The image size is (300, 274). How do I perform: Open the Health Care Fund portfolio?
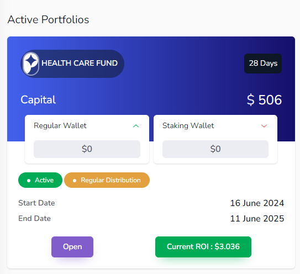click(x=72, y=247)
